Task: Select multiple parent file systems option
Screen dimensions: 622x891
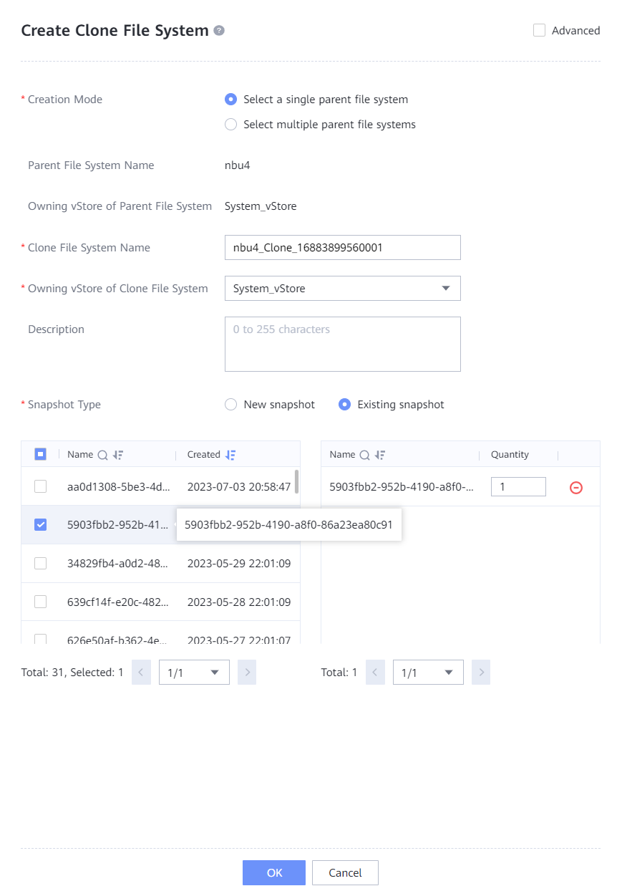Action: (x=230, y=125)
